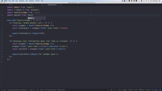162x91 pixels.
Task: Click the Push button in status bar
Action: tap(136, 90)
